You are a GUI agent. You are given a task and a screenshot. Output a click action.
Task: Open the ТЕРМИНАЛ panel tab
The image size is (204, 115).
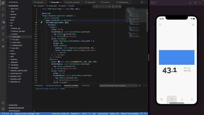coord(85,86)
